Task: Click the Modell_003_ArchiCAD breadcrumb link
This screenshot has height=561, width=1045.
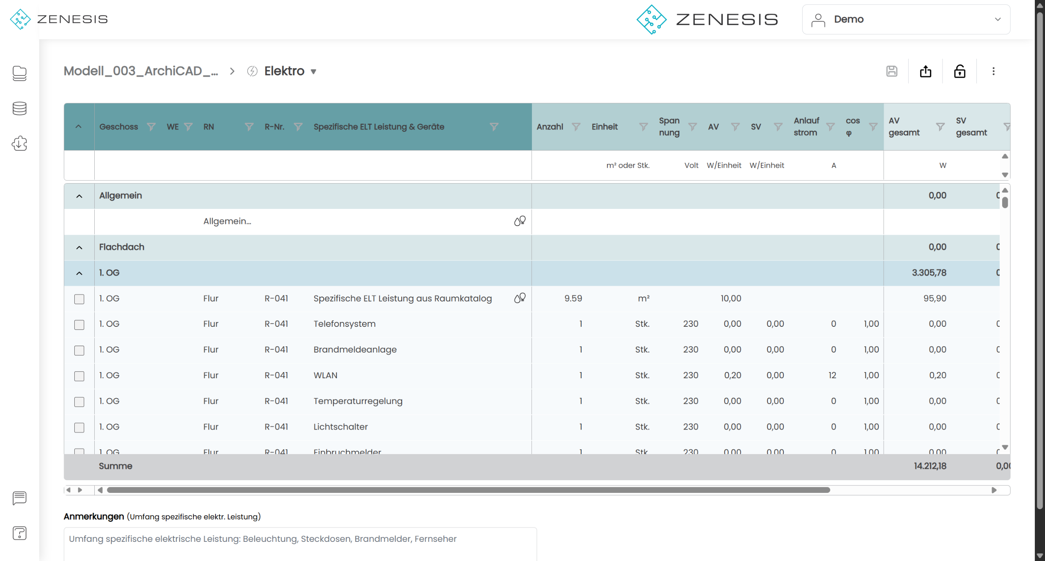Action: pyautogui.click(x=141, y=71)
